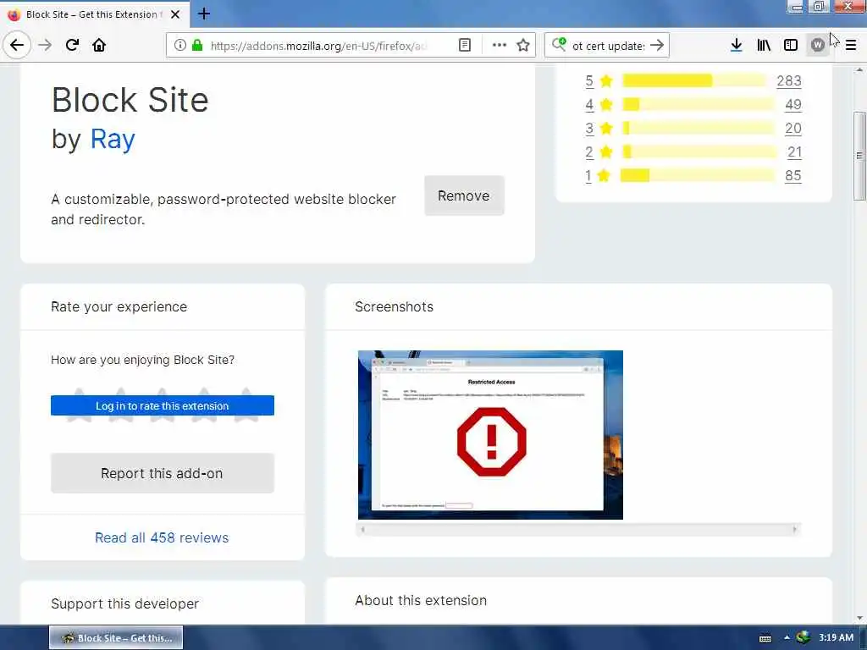Toggle reader view in address bar

tap(465, 46)
